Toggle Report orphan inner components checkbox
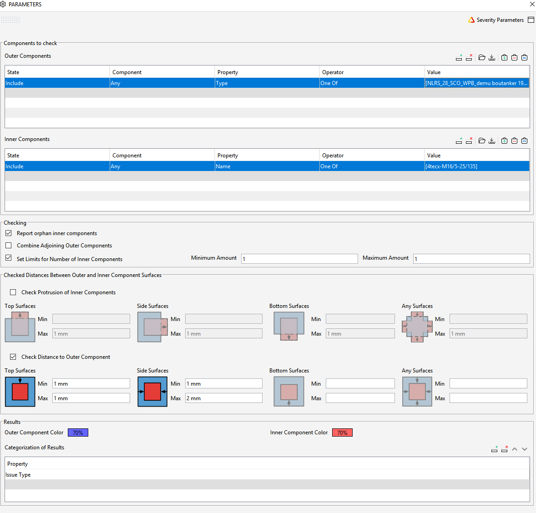The image size is (536, 513). click(x=9, y=233)
